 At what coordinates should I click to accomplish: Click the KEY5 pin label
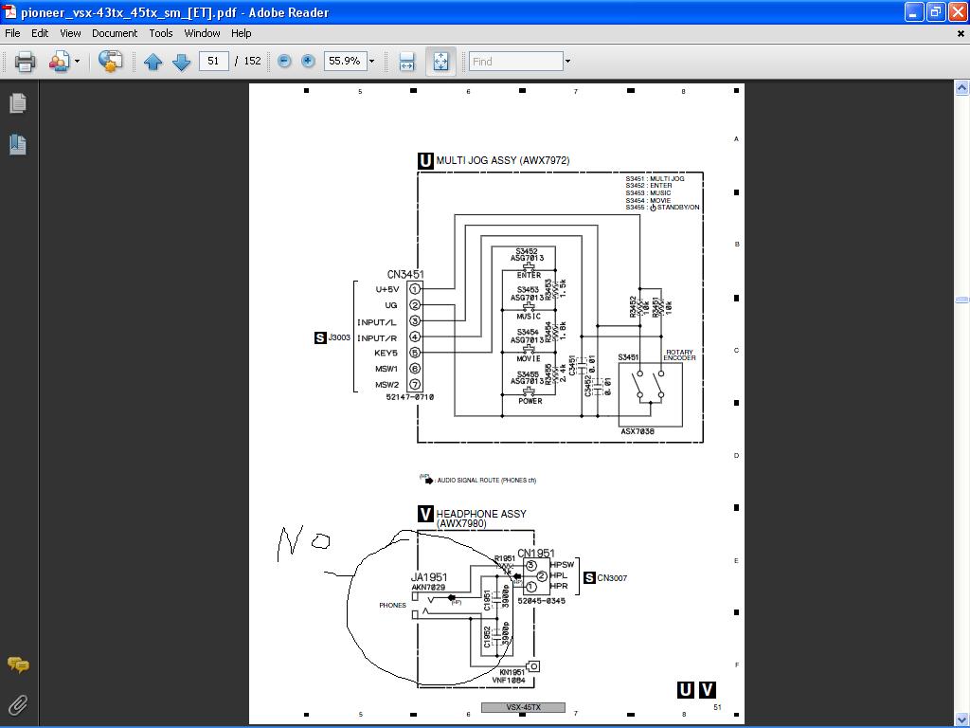pyautogui.click(x=386, y=353)
